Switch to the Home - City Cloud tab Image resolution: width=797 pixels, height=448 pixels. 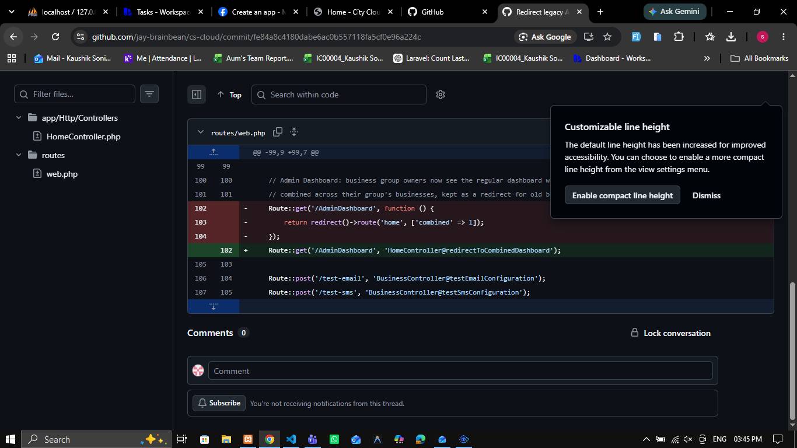[x=352, y=12]
